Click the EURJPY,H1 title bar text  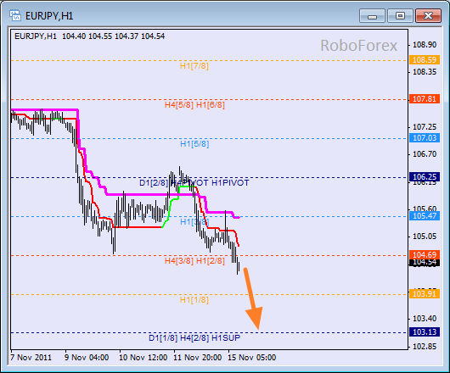click(x=49, y=16)
